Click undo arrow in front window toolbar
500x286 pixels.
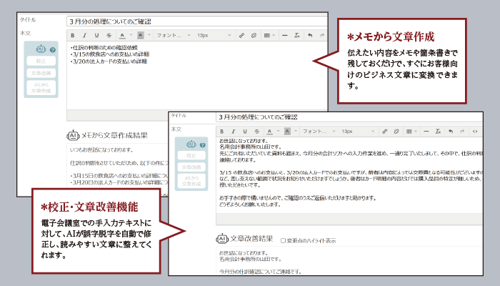pos(451,131)
